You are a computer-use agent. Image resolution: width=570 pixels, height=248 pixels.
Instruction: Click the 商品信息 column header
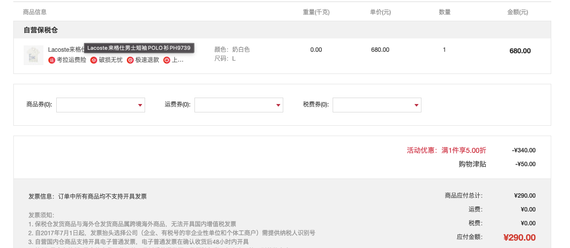[x=35, y=12]
